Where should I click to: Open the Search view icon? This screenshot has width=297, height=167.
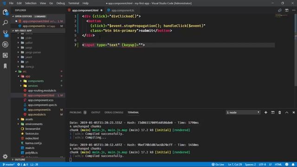tap(5, 23)
